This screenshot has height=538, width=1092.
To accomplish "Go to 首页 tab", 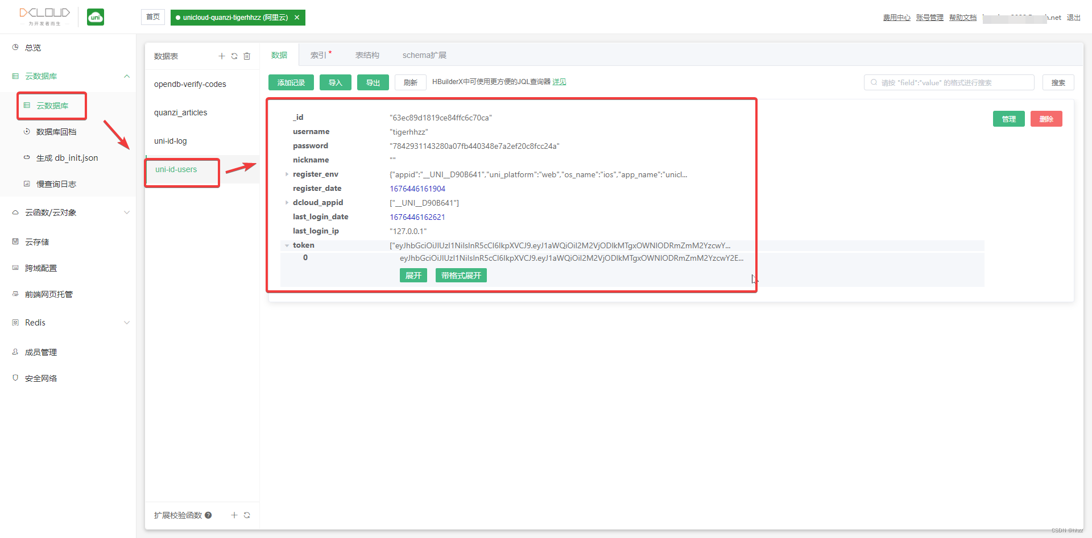I will coord(153,17).
